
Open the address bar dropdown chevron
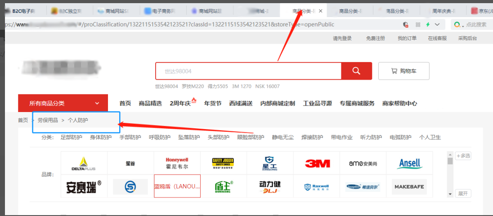(437, 24)
